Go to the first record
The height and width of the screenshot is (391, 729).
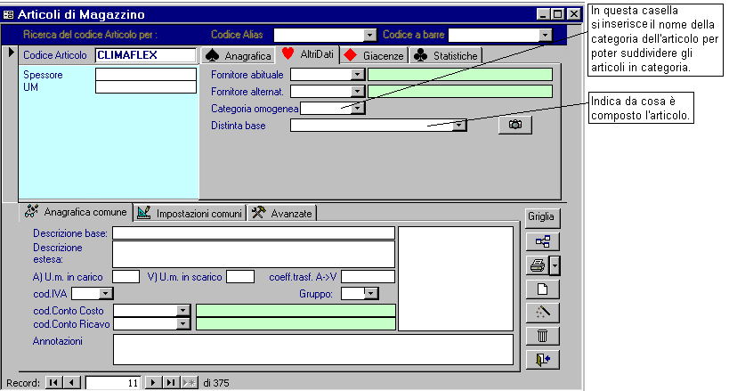click(53, 383)
